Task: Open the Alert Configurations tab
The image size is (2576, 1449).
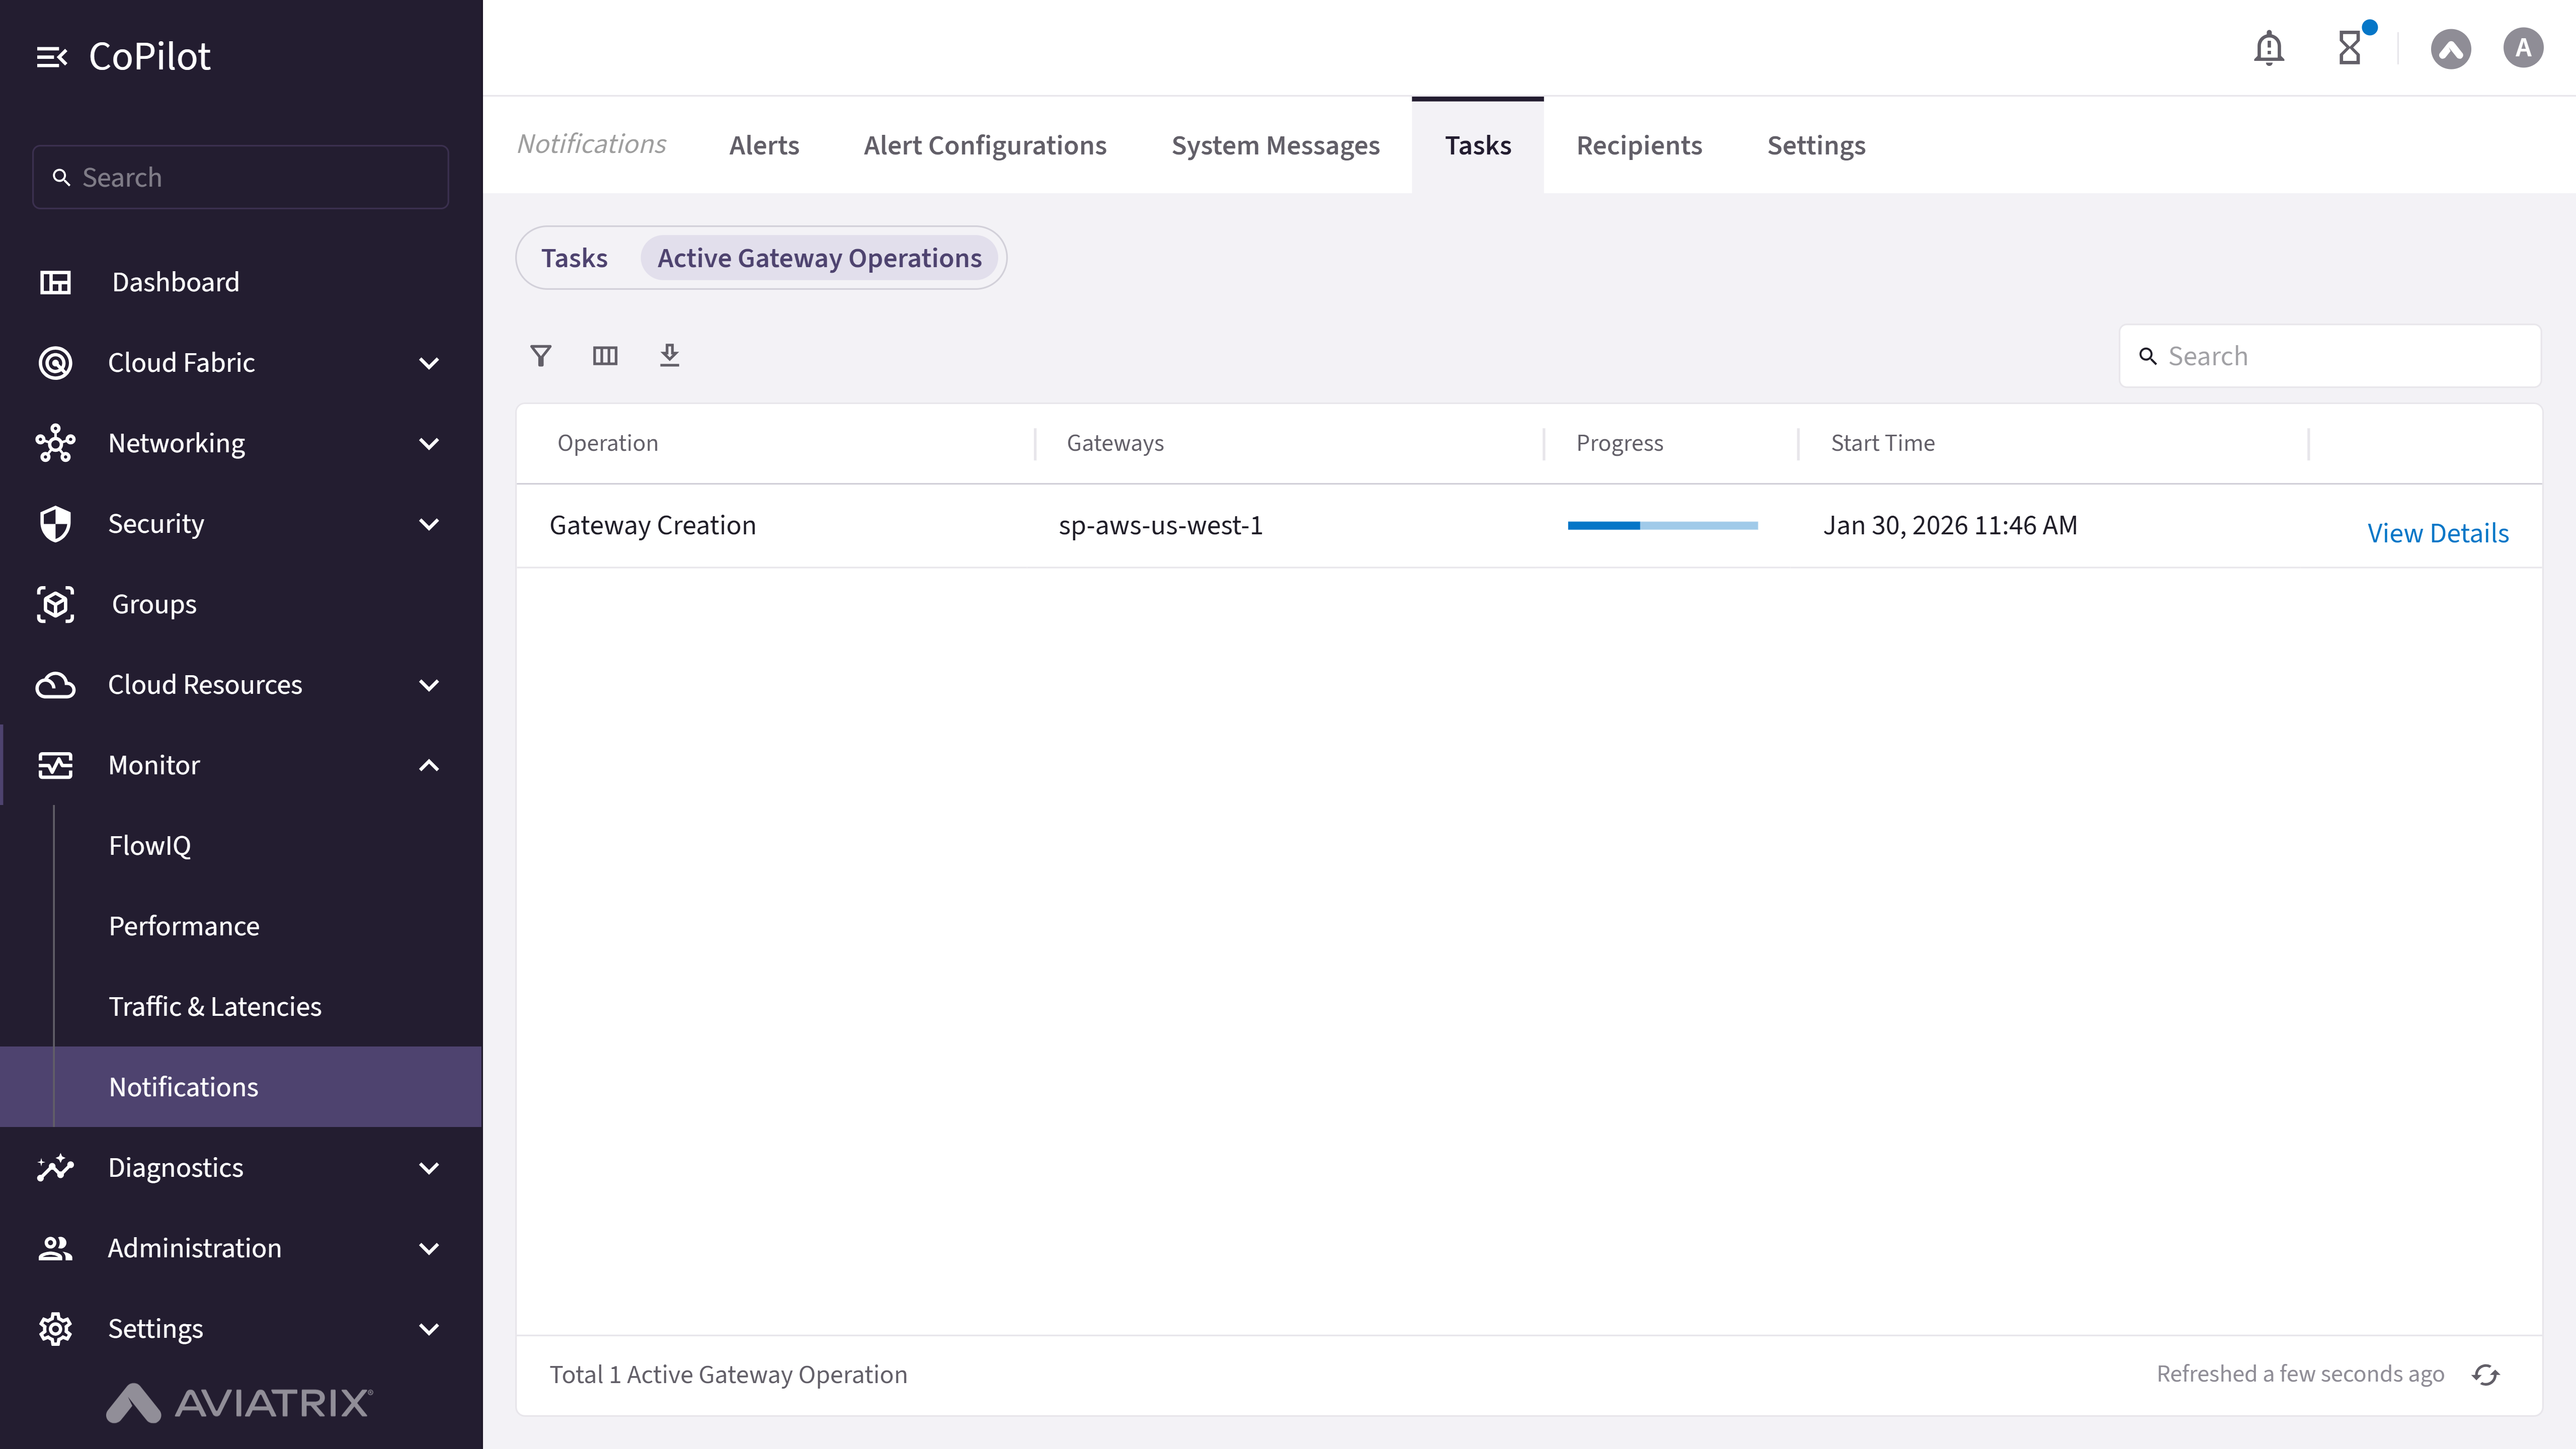Action: [x=985, y=145]
